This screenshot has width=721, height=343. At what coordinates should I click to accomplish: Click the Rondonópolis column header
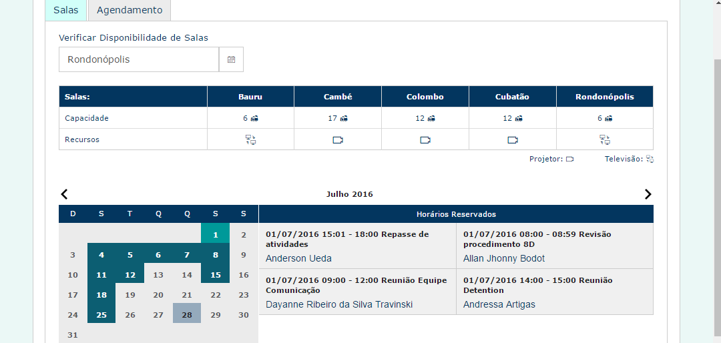point(605,97)
